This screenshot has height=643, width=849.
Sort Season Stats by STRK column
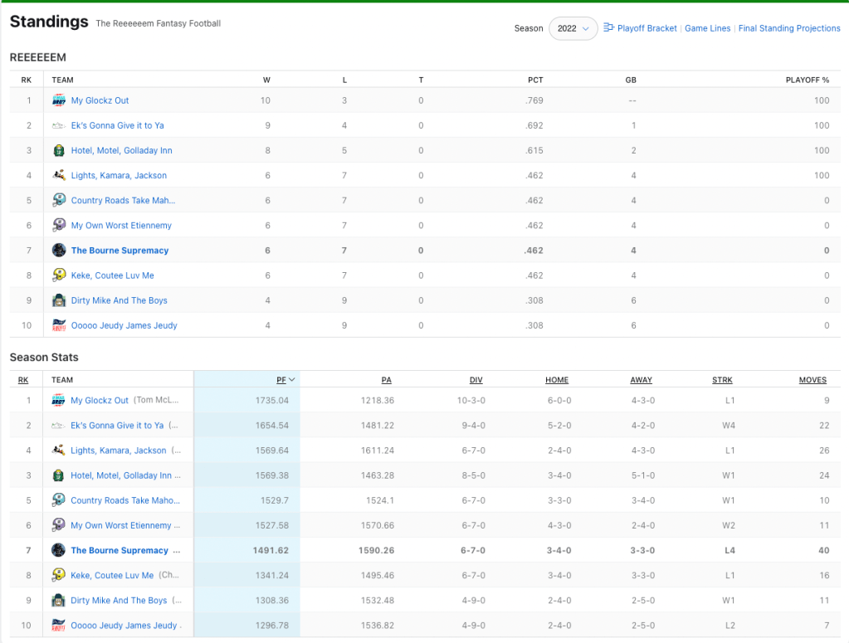(722, 380)
